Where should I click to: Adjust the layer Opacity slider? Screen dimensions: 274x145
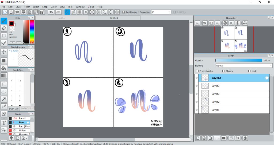click(239, 60)
